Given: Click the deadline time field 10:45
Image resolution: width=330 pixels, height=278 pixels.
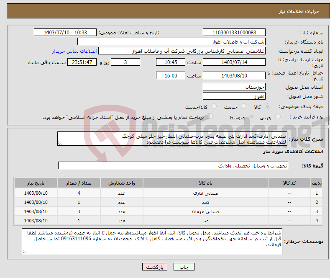Looking at the screenshot, I should coord(171,62).
